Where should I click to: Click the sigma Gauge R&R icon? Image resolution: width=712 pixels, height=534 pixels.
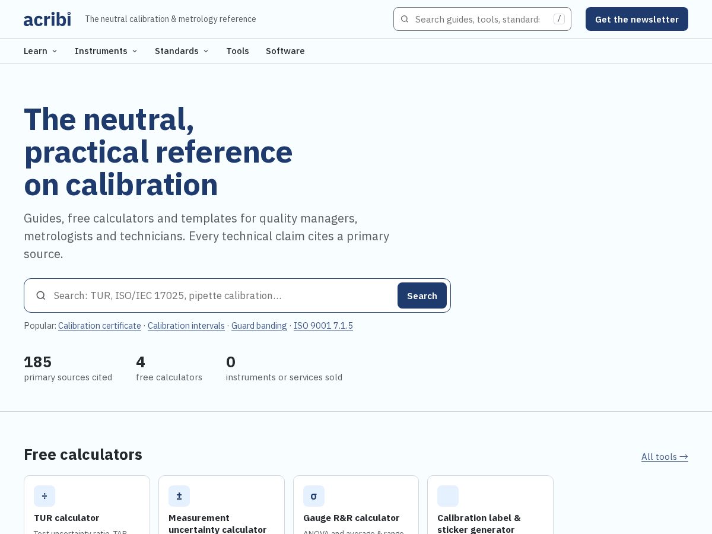point(314,496)
